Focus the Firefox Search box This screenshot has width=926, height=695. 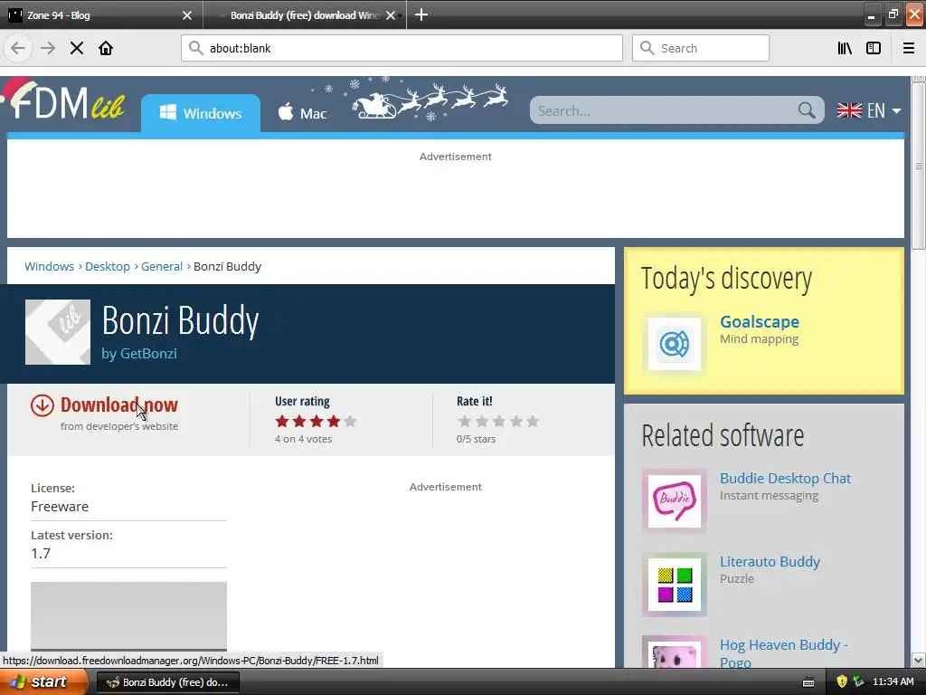701,48
